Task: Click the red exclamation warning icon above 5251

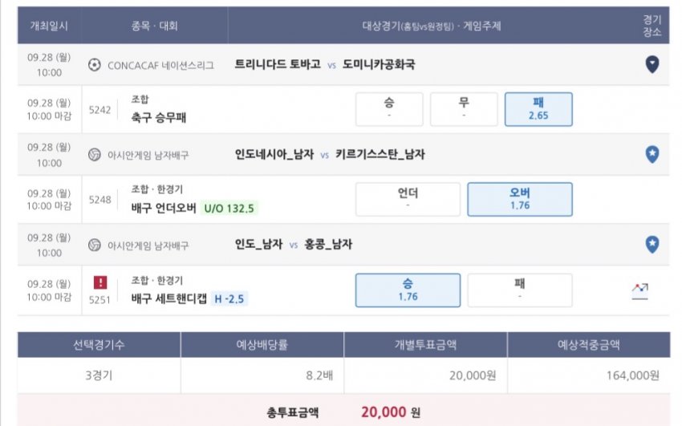Action: (x=100, y=282)
